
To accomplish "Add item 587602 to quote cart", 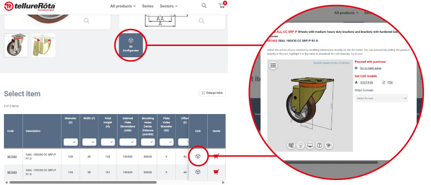I will (216, 156).
